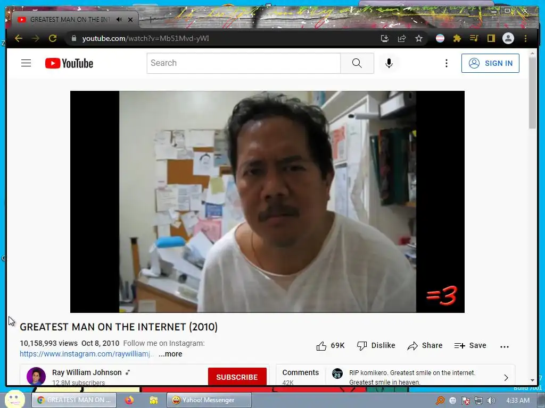View site lock info in address bar
The image size is (545, 408).
[x=73, y=38]
